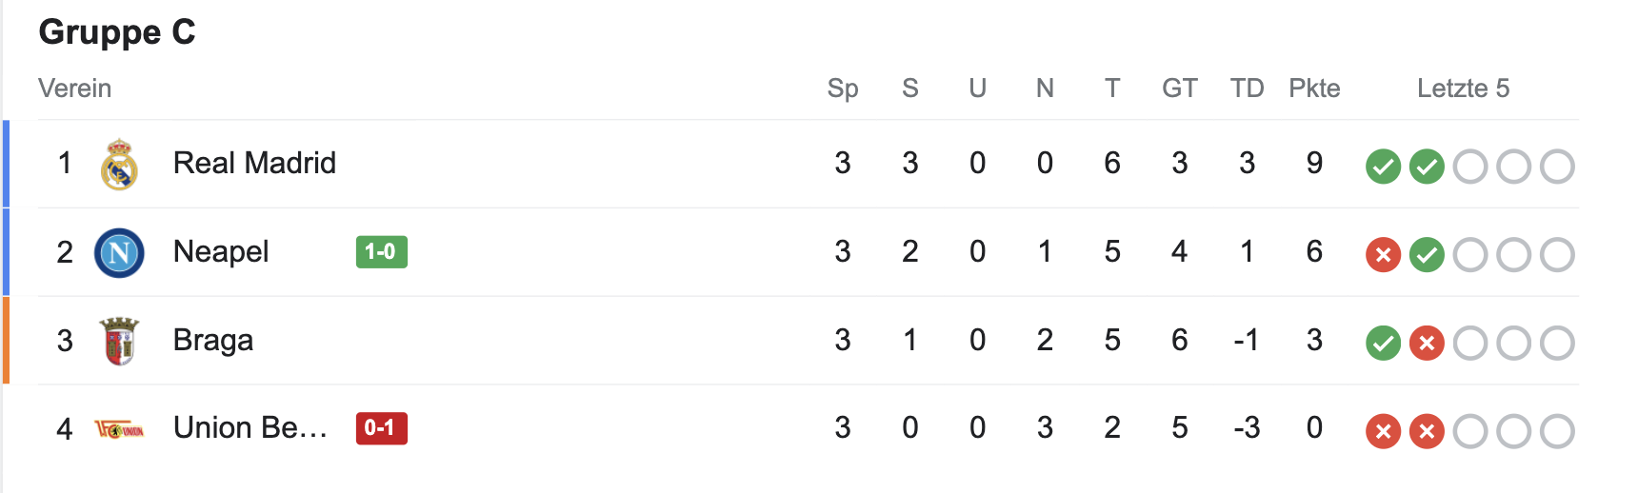This screenshot has height=493, width=1638.
Task: Open the Braga team link
Action: pos(213,340)
